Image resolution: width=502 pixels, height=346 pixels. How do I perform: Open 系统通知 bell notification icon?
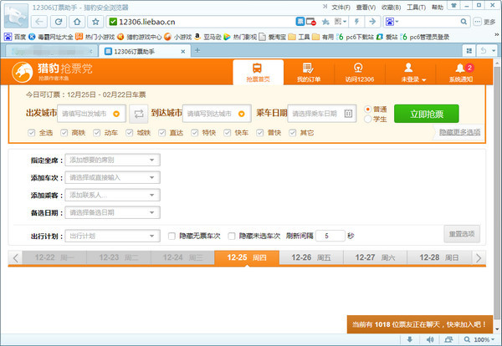460,72
